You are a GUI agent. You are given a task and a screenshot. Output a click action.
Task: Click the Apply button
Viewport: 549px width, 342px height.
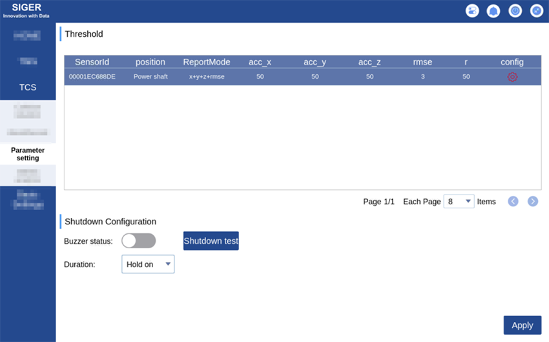coord(522,325)
